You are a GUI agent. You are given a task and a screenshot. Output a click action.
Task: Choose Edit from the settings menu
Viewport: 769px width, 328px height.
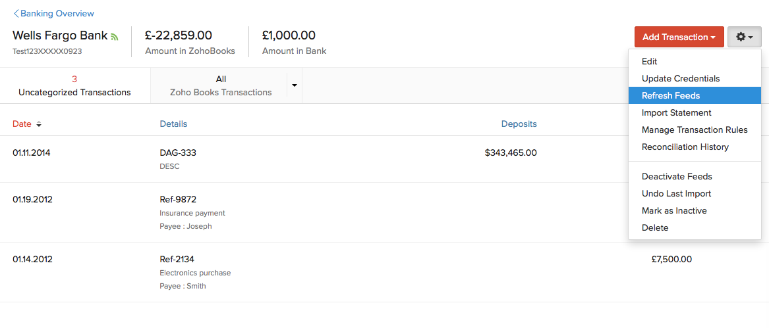(x=650, y=61)
